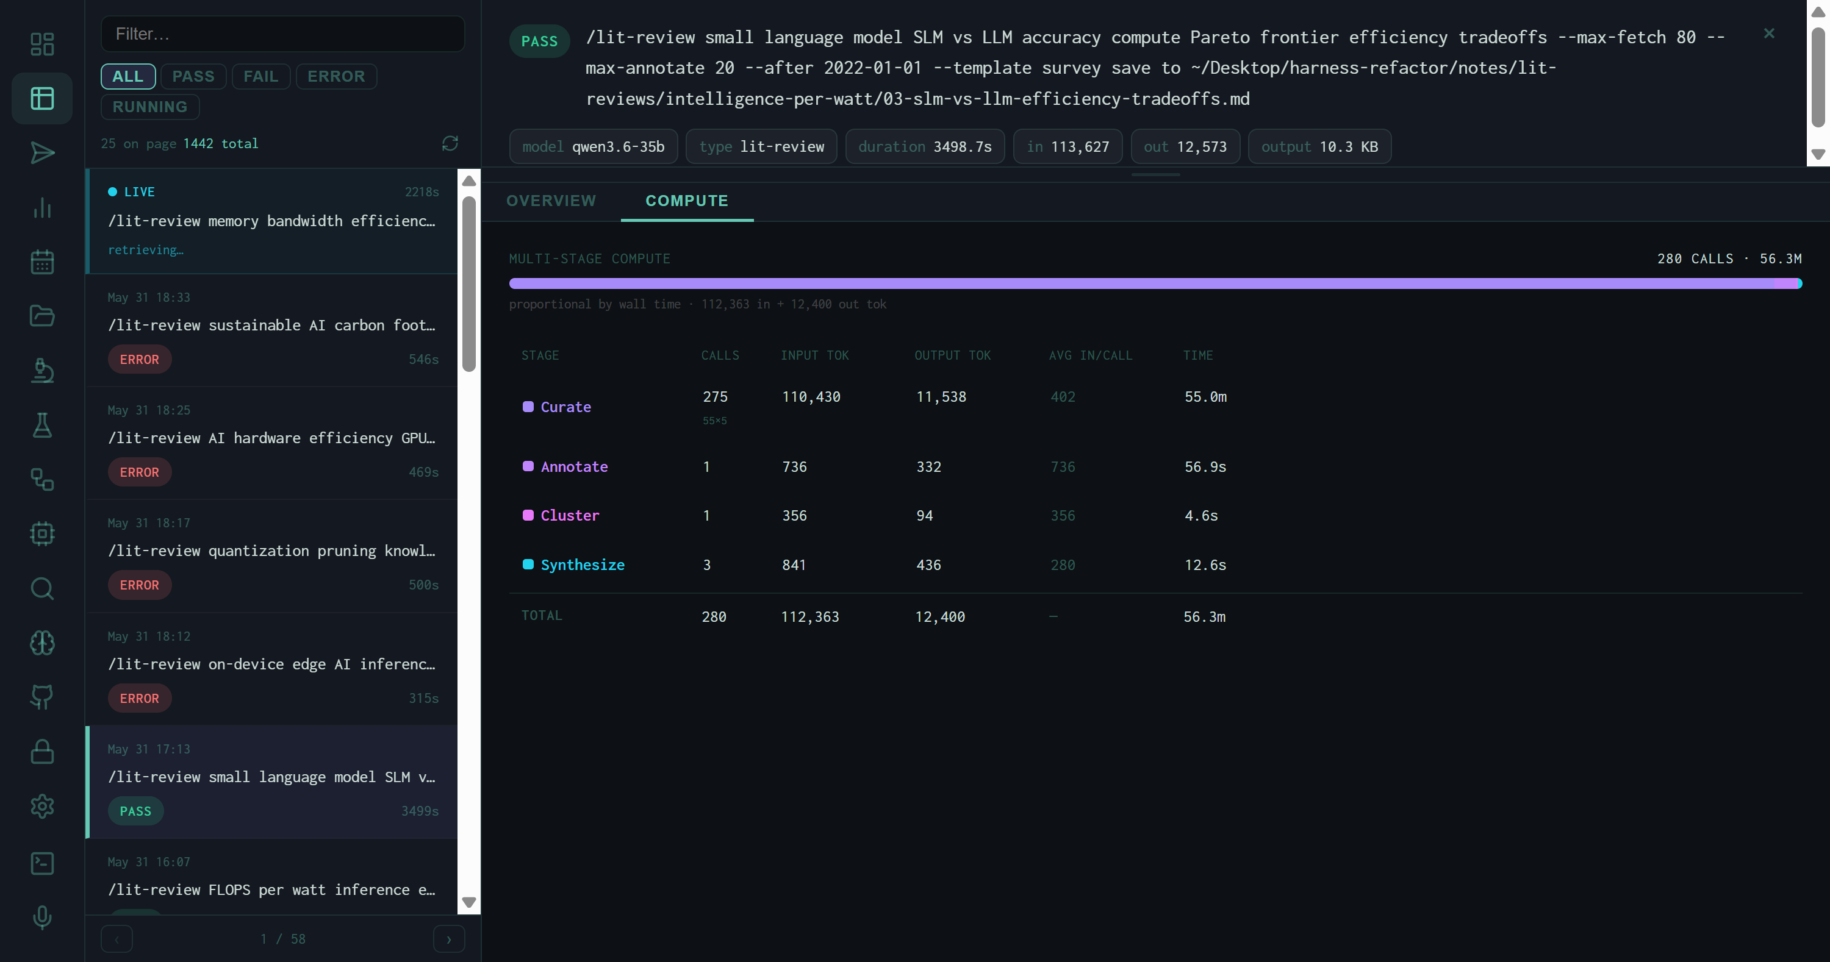Click the run list scrollbar down arrow

coord(469,902)
